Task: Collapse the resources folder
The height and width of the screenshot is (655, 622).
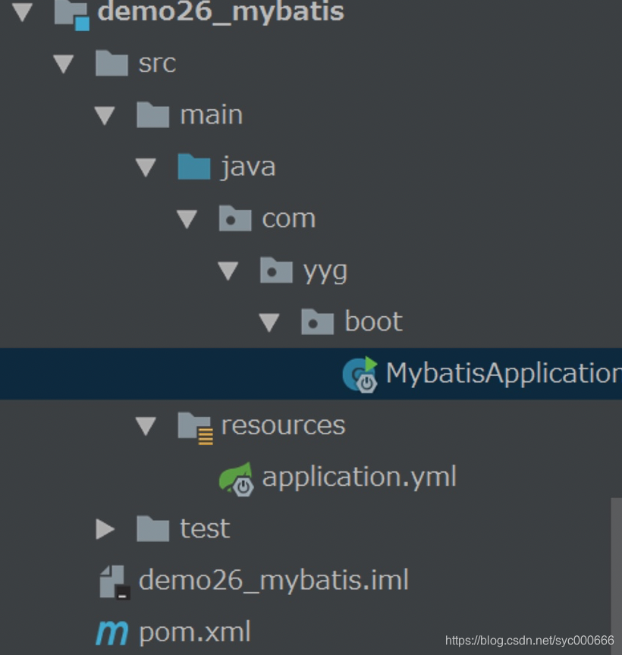Action: (x=146, y=425)
